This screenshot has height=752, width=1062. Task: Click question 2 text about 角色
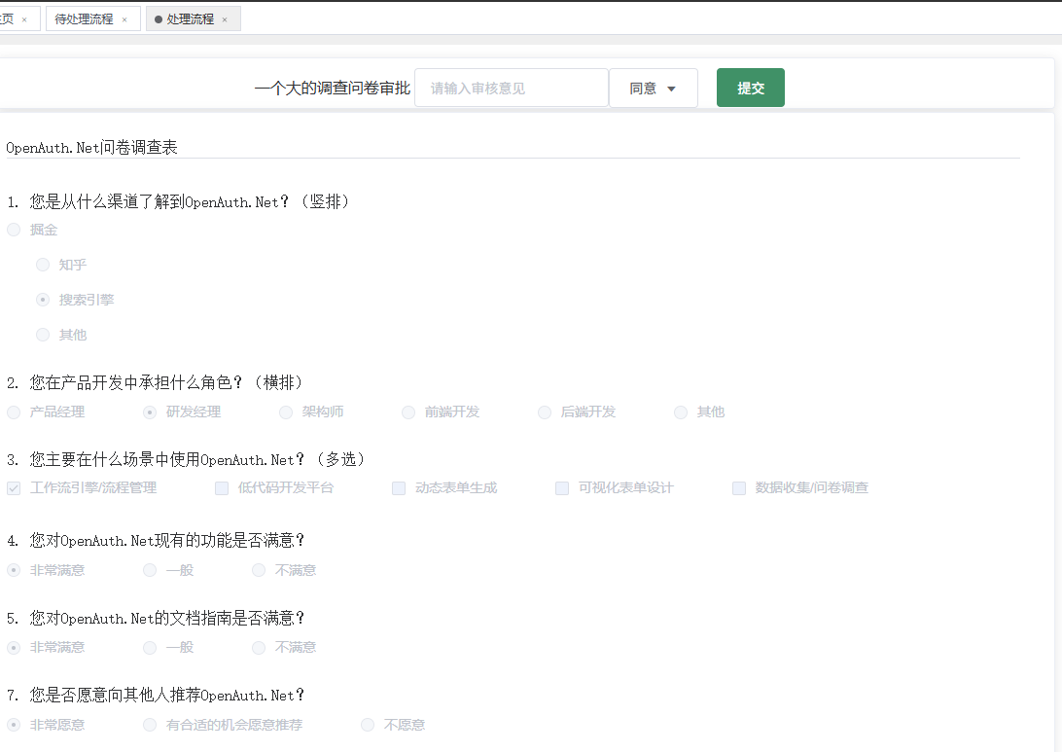pyautogui.click(x=155, y=382)
